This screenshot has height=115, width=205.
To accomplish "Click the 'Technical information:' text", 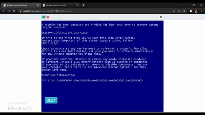I will tap(58, 75).
